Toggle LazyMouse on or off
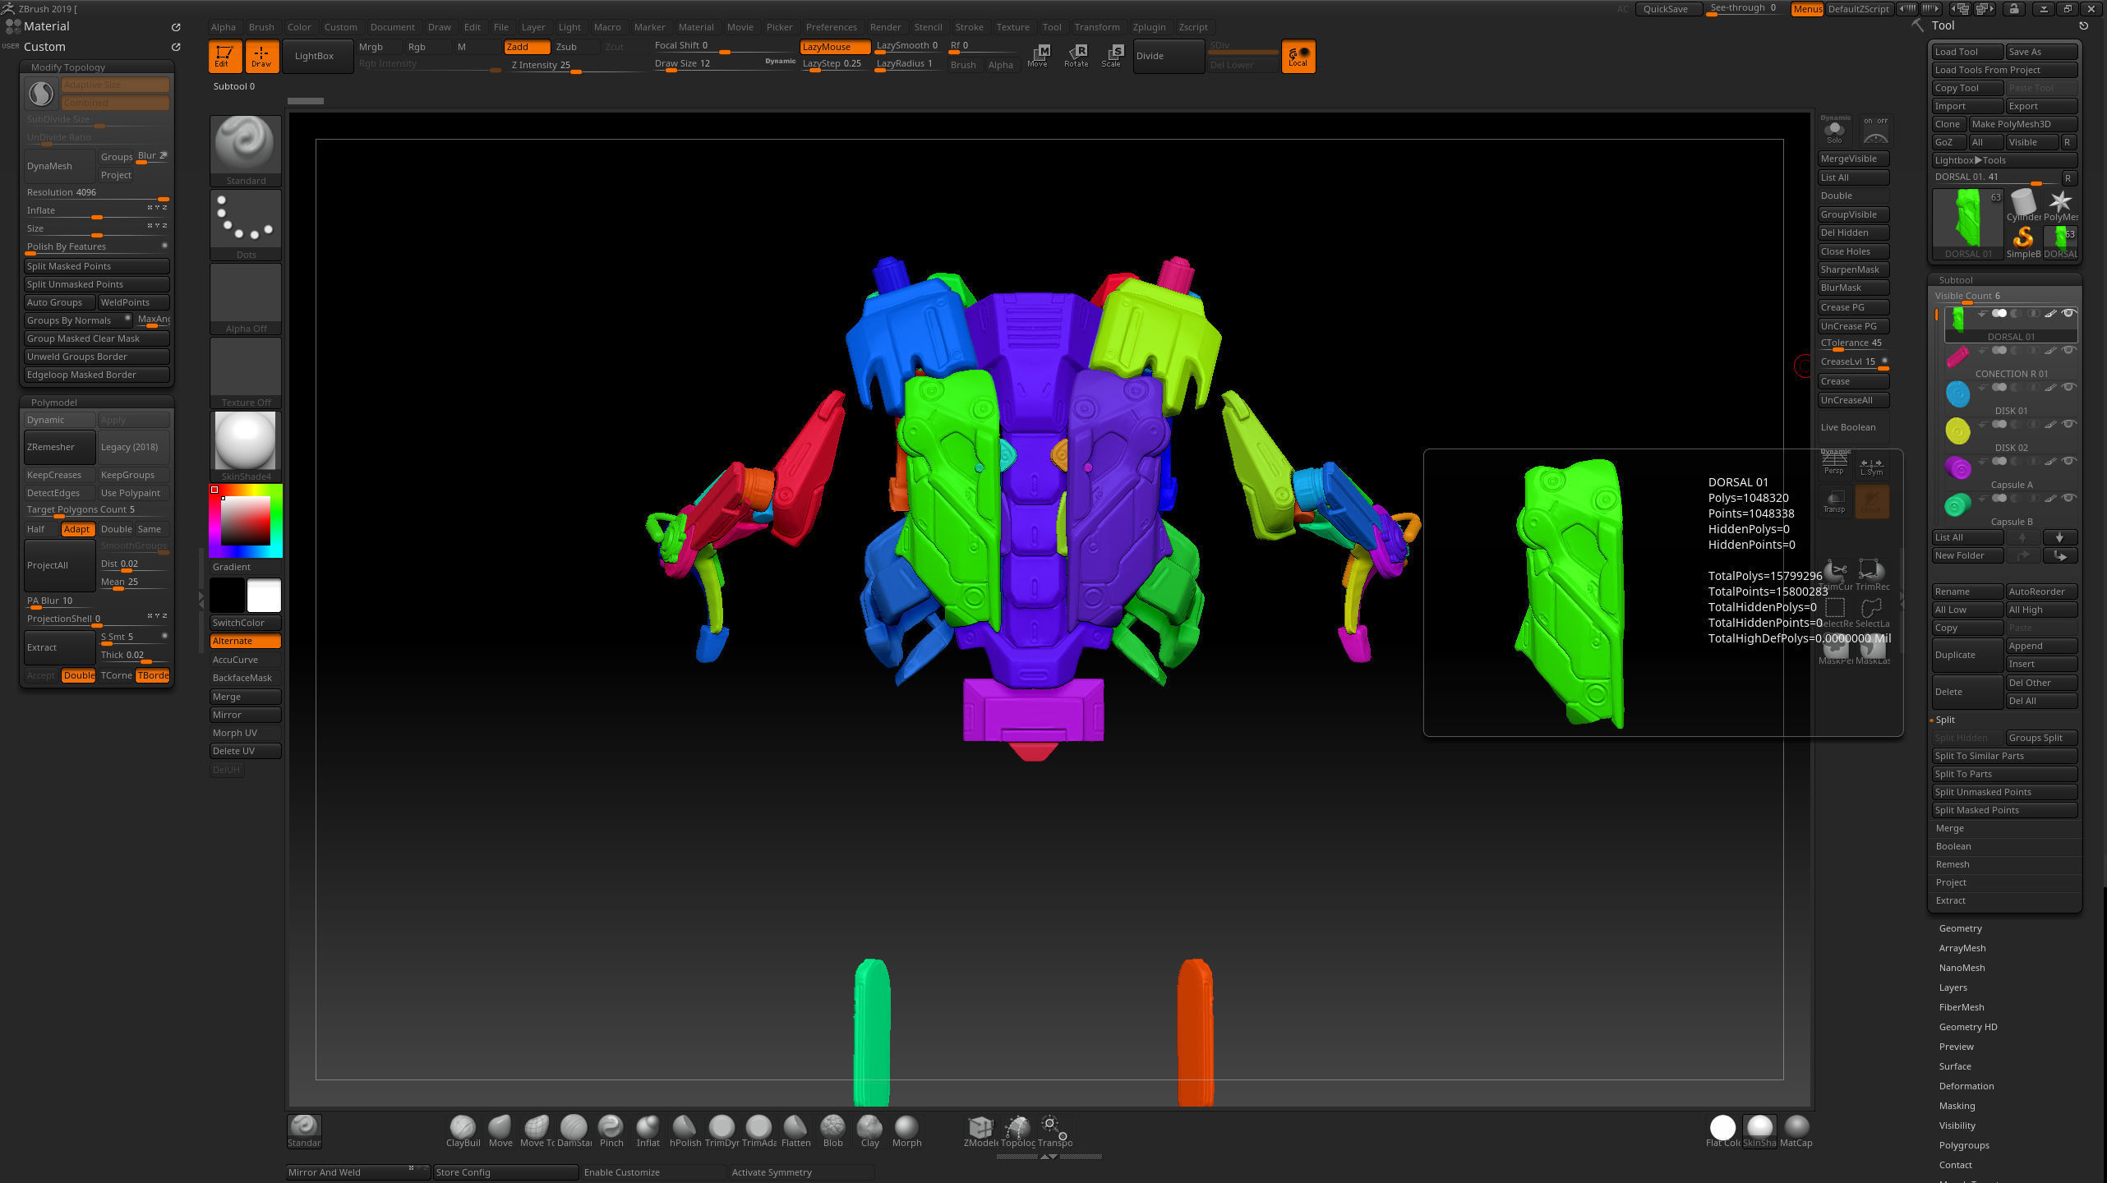Screen dimensions: 2107x1183 (834, 47)
